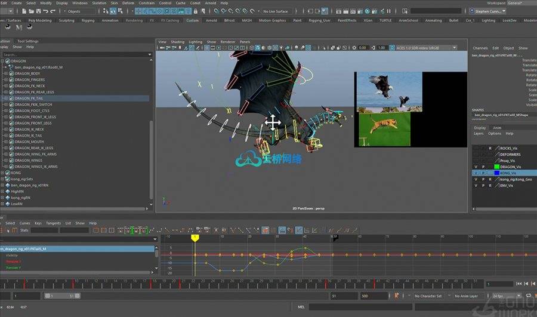Viewport: 537px width, 317px height.
Task: Click go to start of playback range
Action: coord(519,284)
